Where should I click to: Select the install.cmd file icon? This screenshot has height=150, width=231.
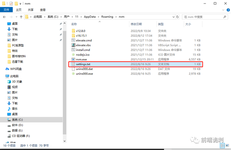74,50
